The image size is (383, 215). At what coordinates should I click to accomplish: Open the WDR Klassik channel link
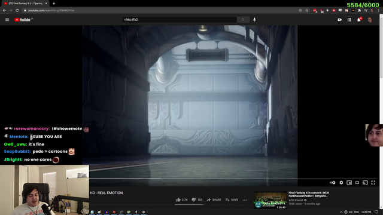point(296,201)
